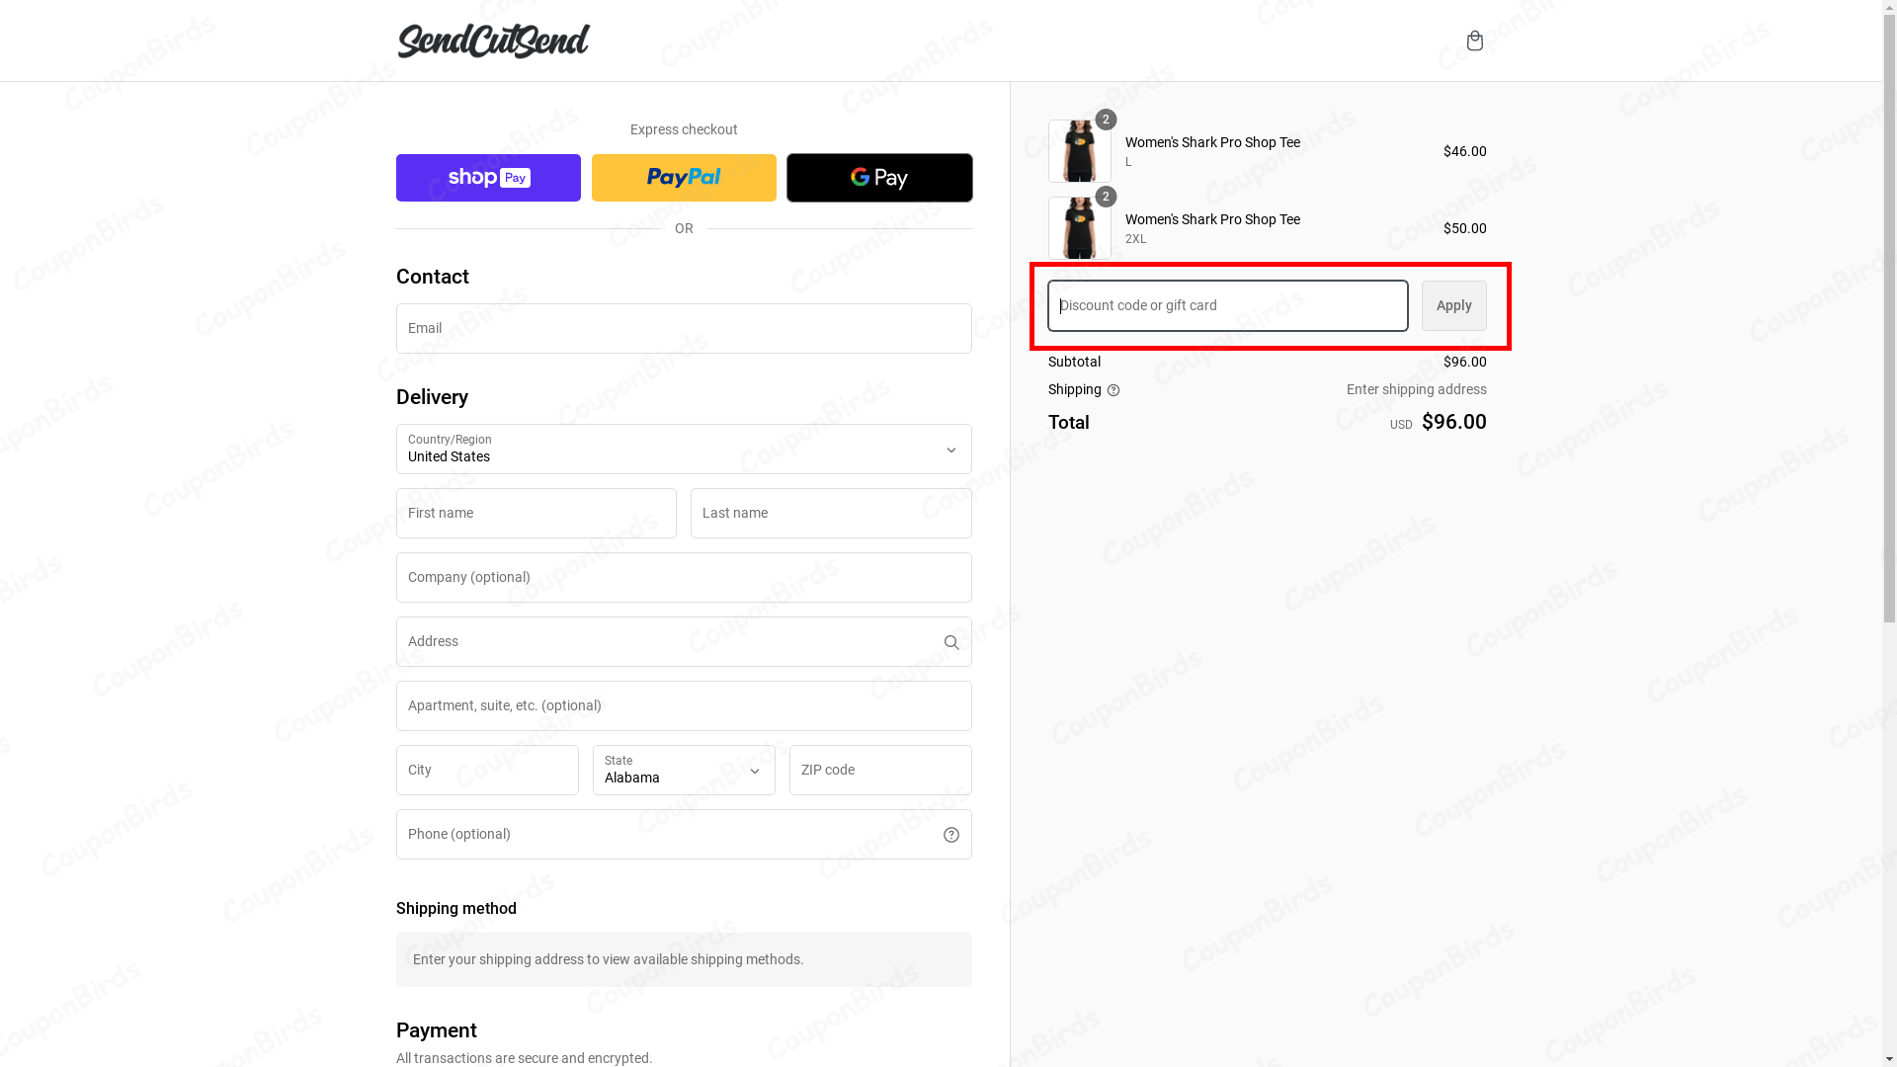
Task: Pay using Google Pay
Action: point(878,178)
